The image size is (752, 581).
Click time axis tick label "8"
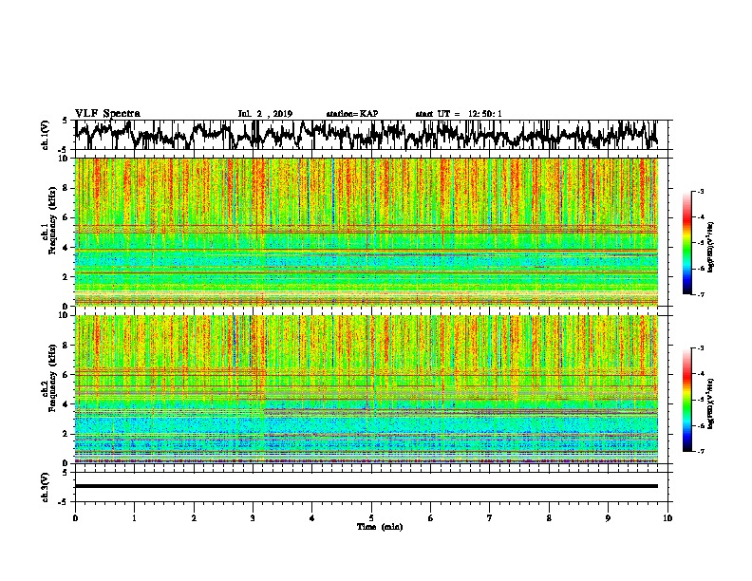549,518
